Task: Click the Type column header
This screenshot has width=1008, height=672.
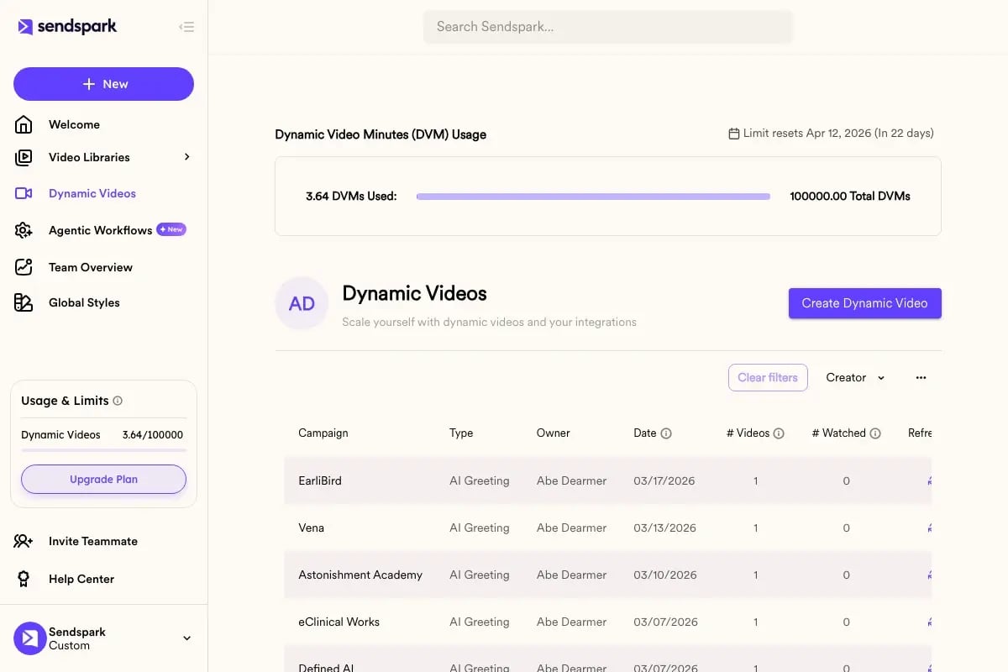Action: 461,433
